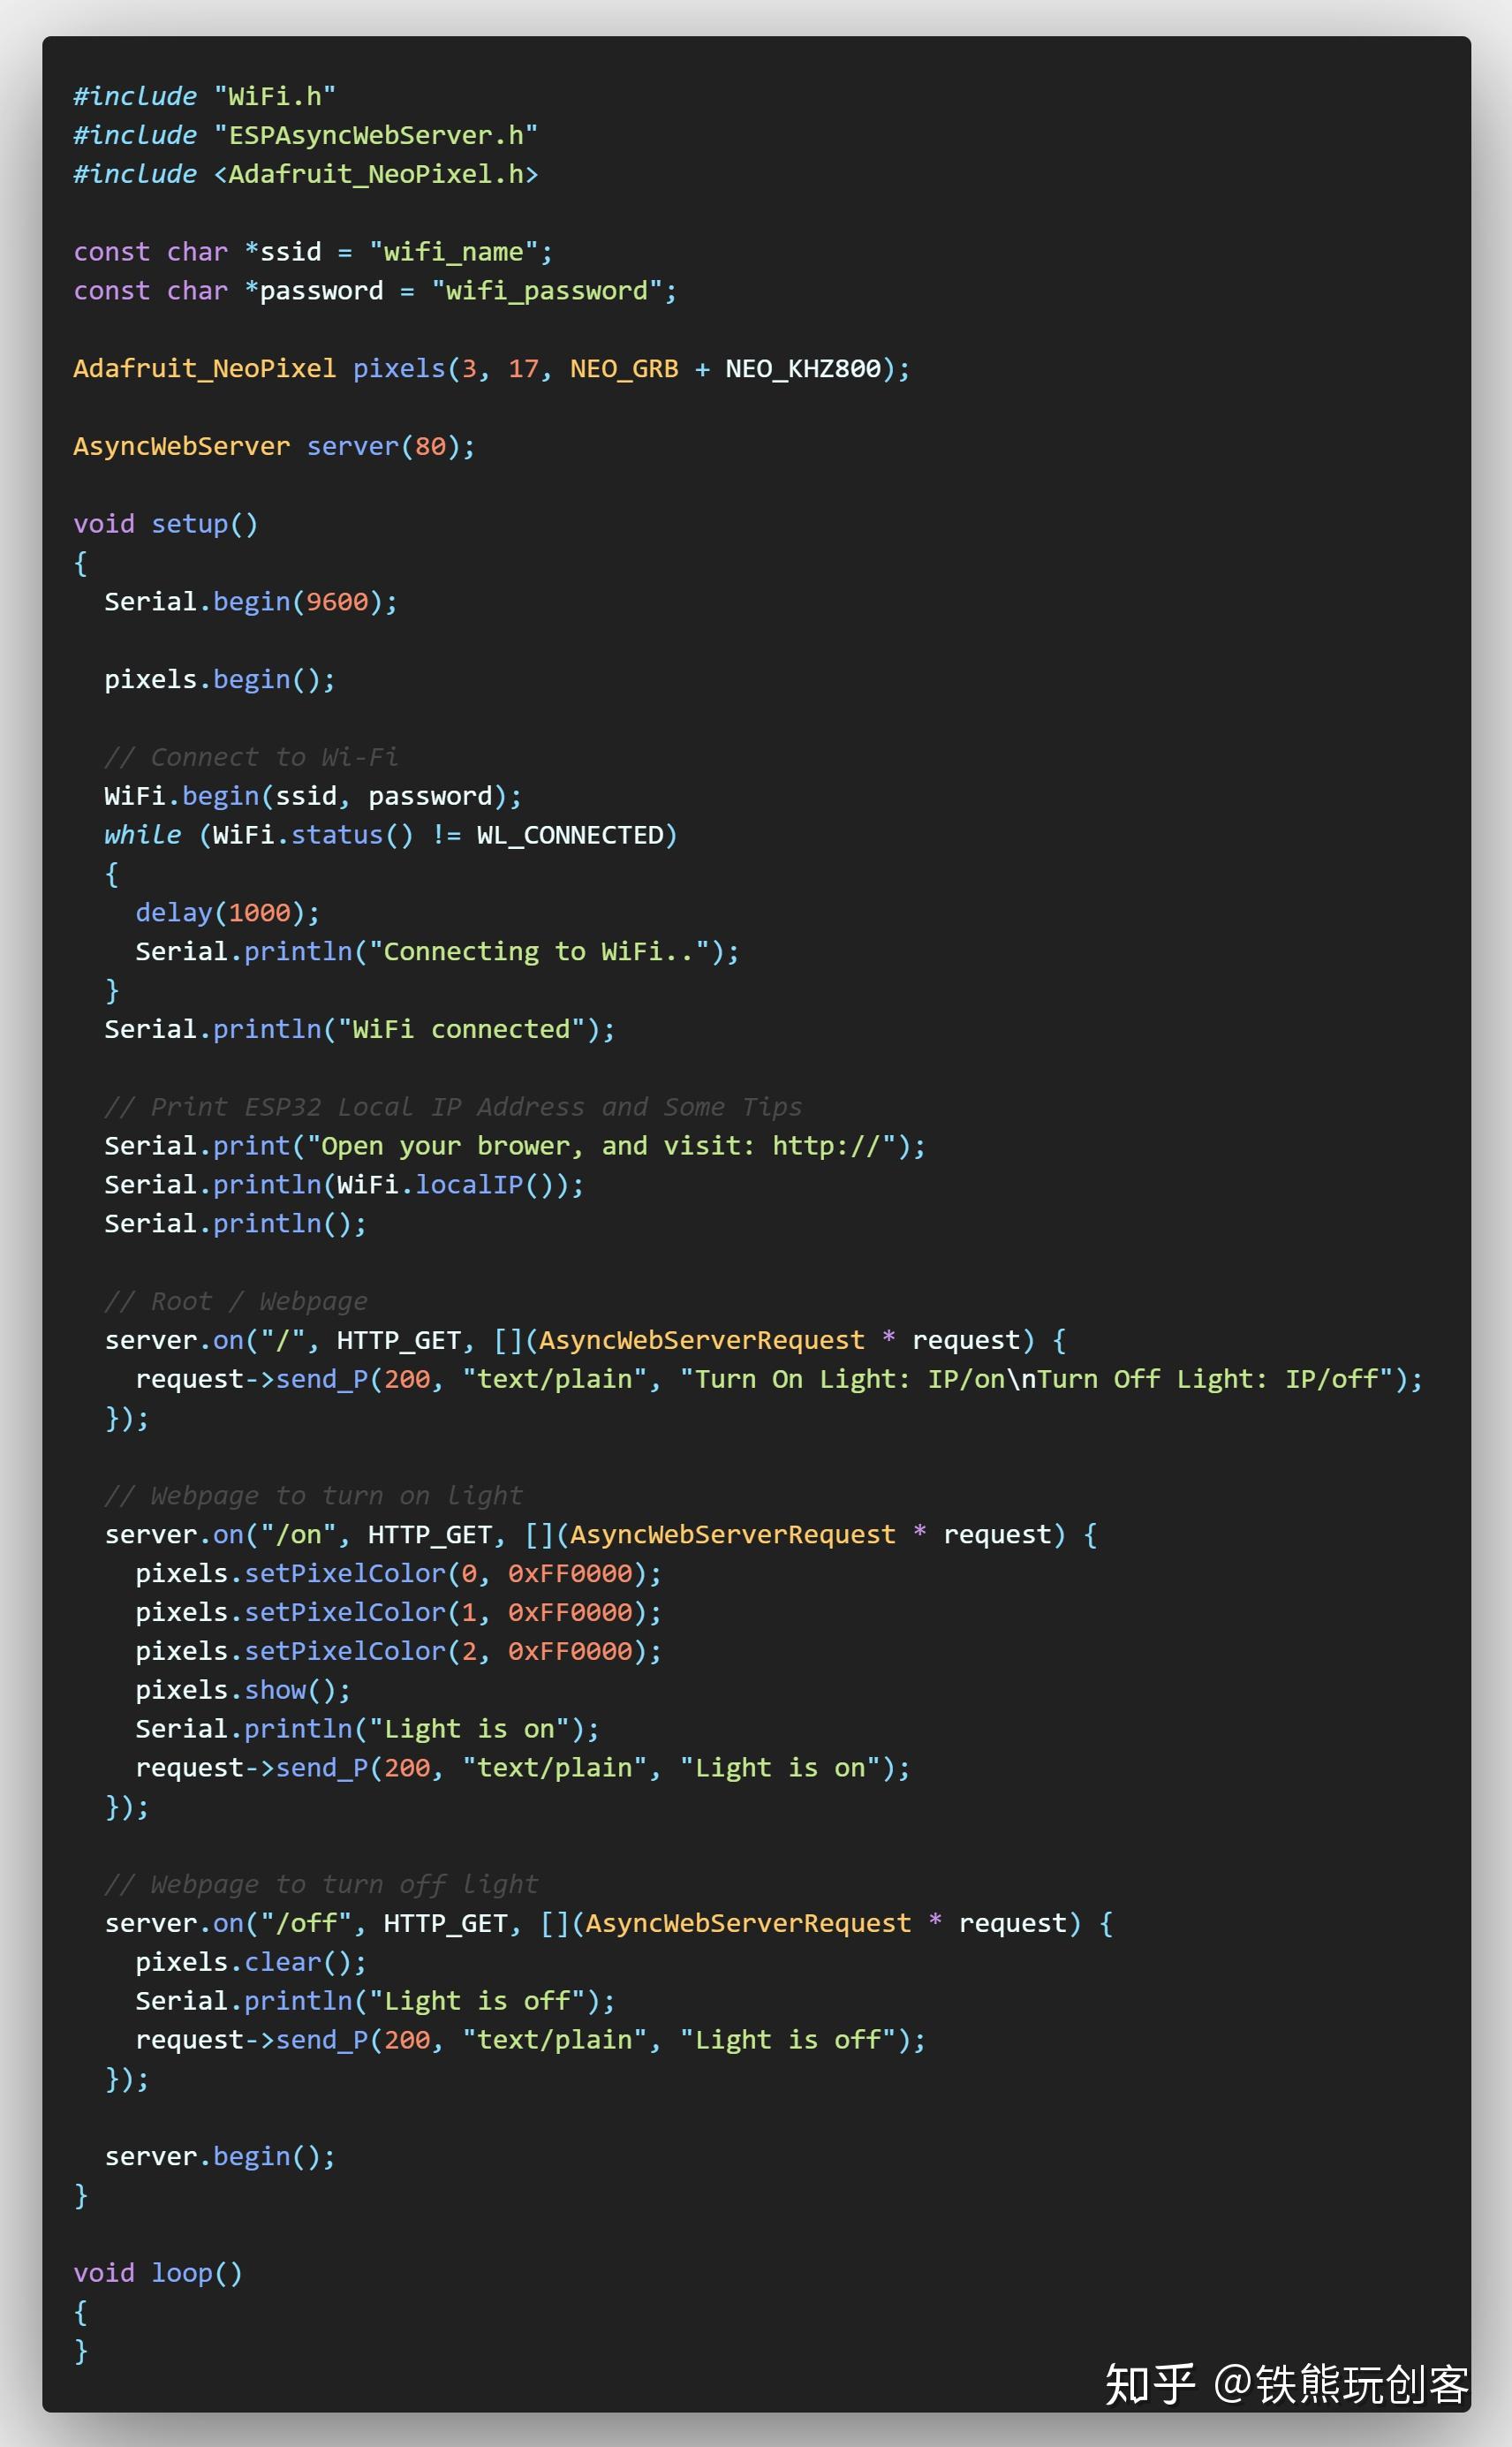Click the void loop() function name

(181, 2274)
